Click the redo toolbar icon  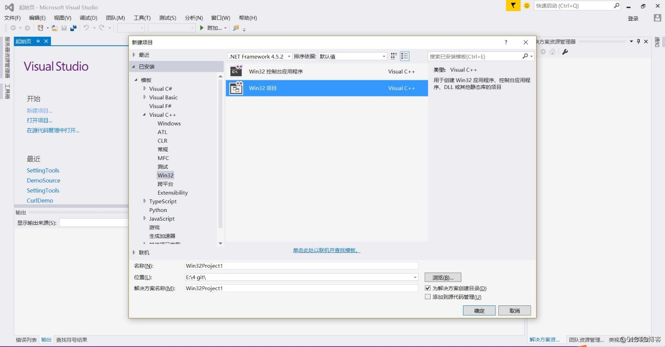pos(101,28)
